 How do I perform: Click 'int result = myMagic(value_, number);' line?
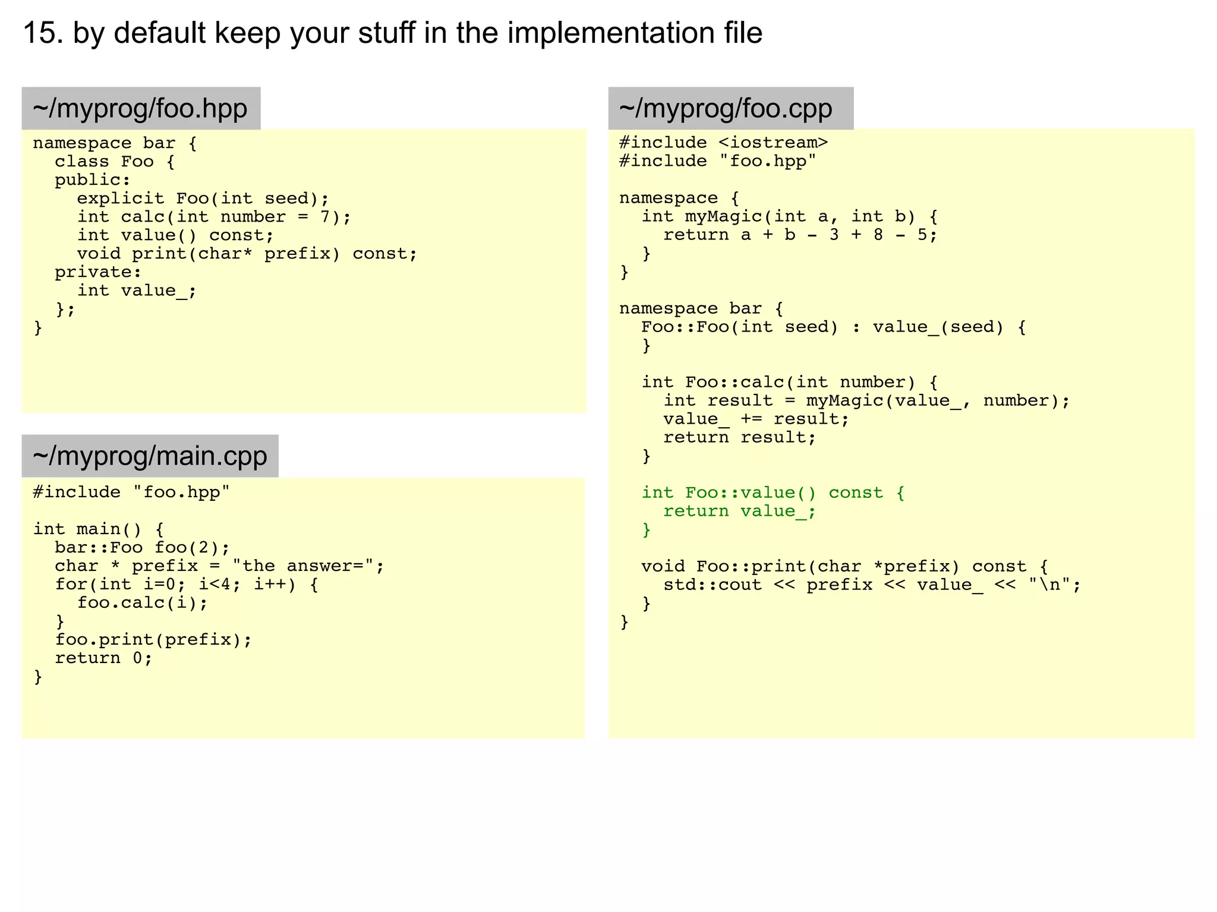(x=866, y=400)
